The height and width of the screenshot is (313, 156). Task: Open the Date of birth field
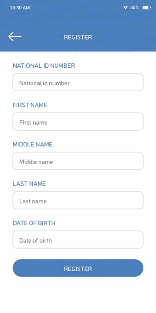point(78,240)
